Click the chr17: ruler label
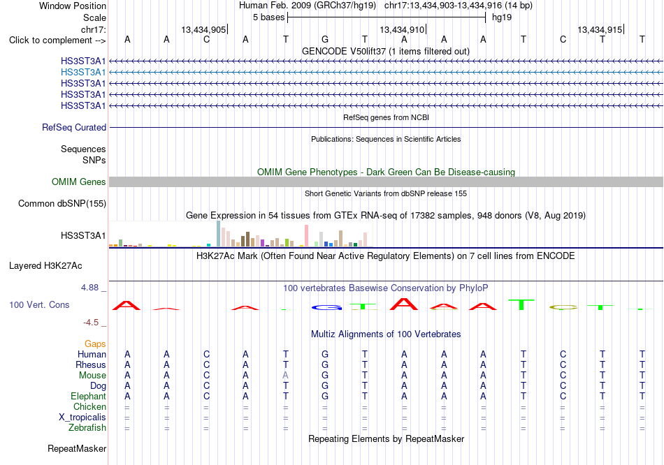 93,29
